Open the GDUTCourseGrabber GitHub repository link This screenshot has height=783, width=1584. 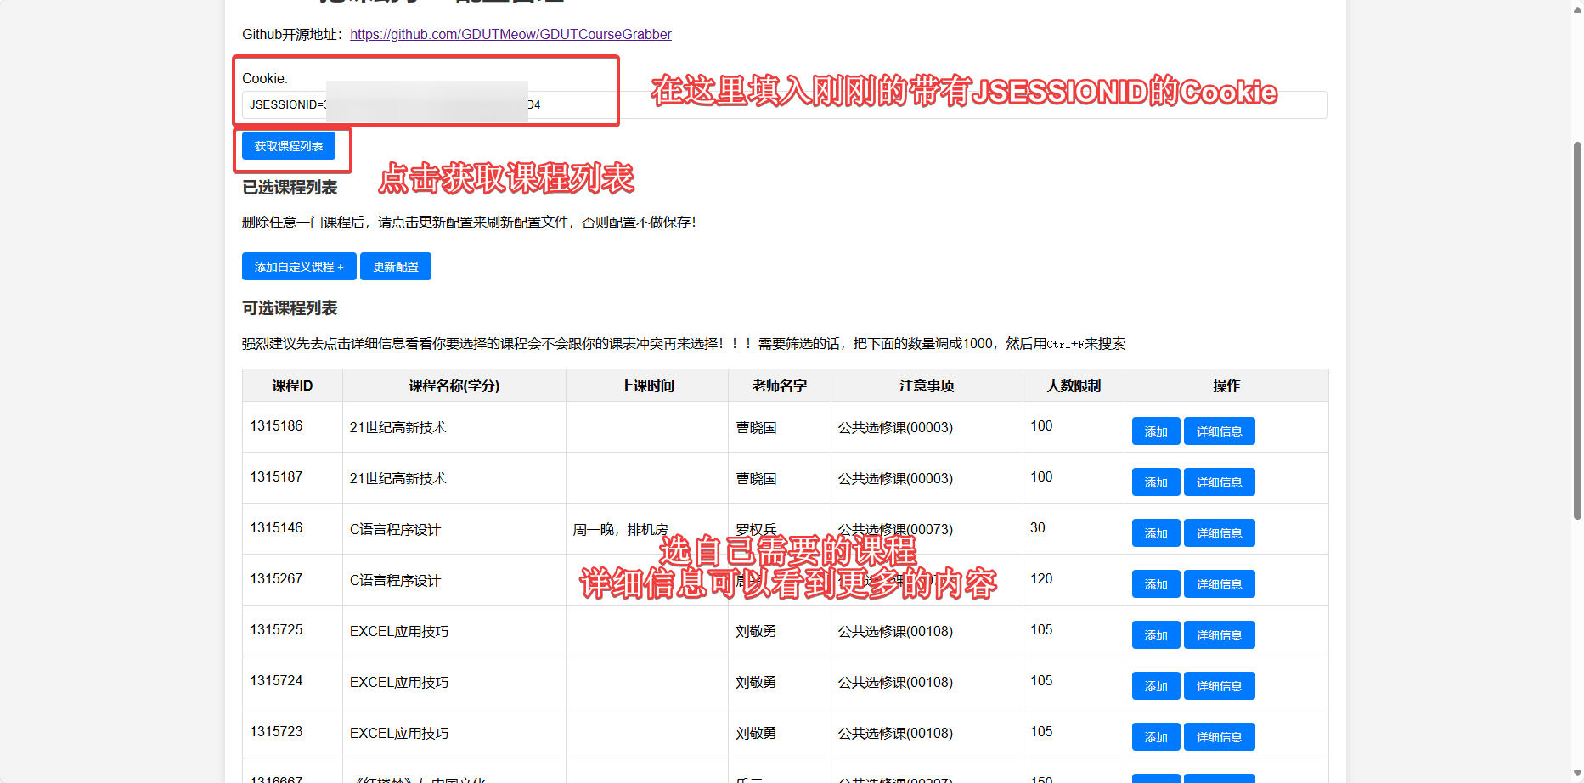point(510,34)
